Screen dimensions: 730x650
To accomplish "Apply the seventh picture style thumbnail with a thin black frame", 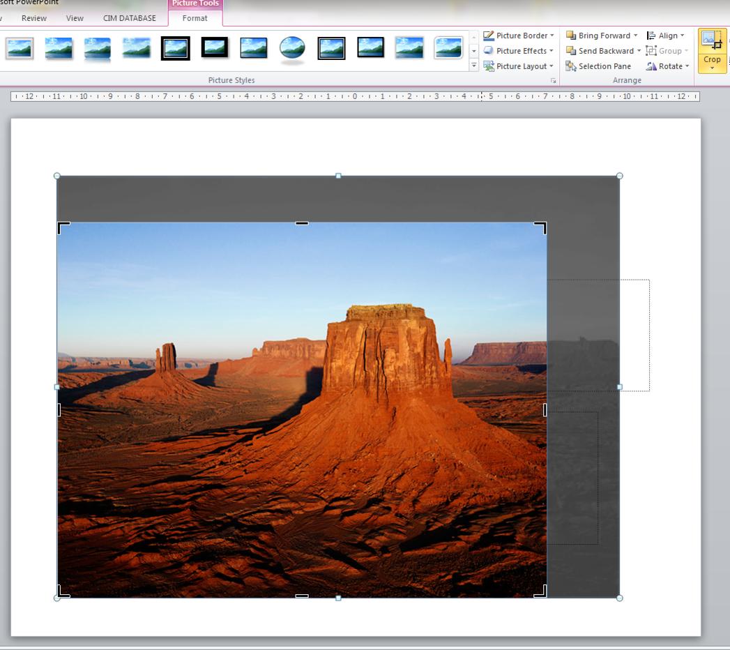I will (253, 48).
